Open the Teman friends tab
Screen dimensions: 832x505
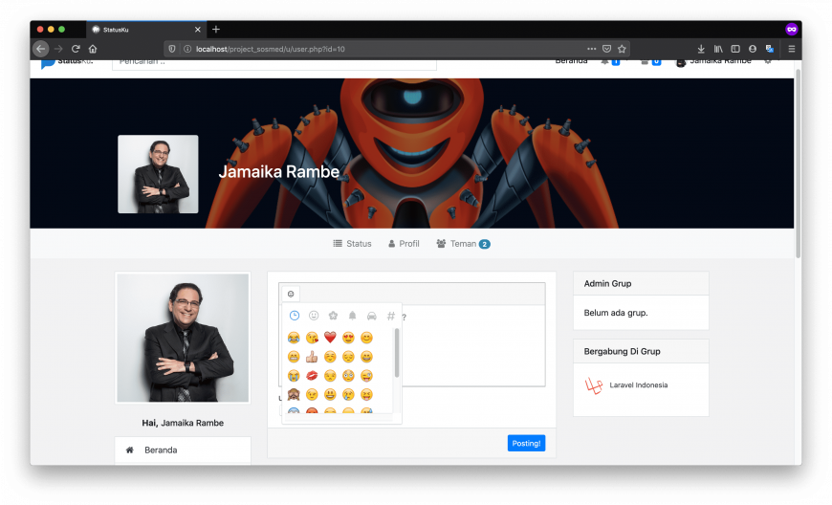(x=463, y=244)
